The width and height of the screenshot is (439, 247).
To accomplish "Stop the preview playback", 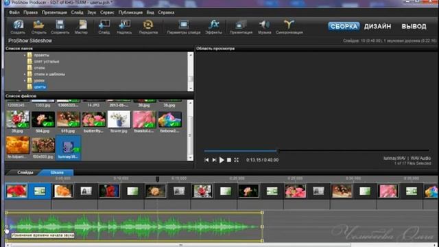I will click(229, 160).
